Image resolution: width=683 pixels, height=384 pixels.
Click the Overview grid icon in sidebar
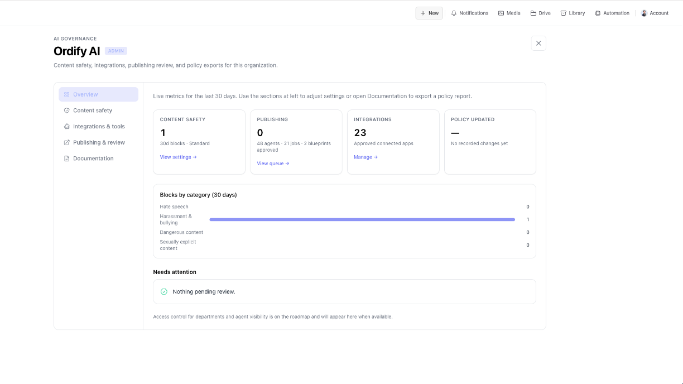(67, 94)
